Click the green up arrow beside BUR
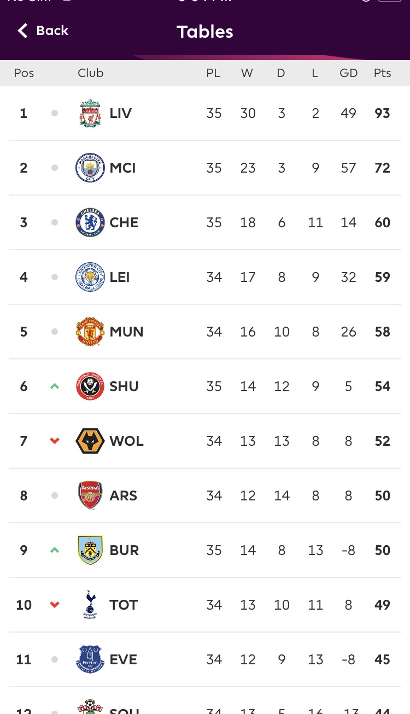Viewport: 410px width, 714px height. pyautogui.click(x=55, y=550)
